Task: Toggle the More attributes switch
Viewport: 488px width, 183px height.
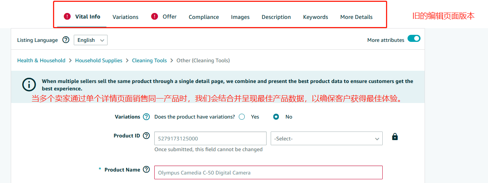Action: (x=414, y=39)
